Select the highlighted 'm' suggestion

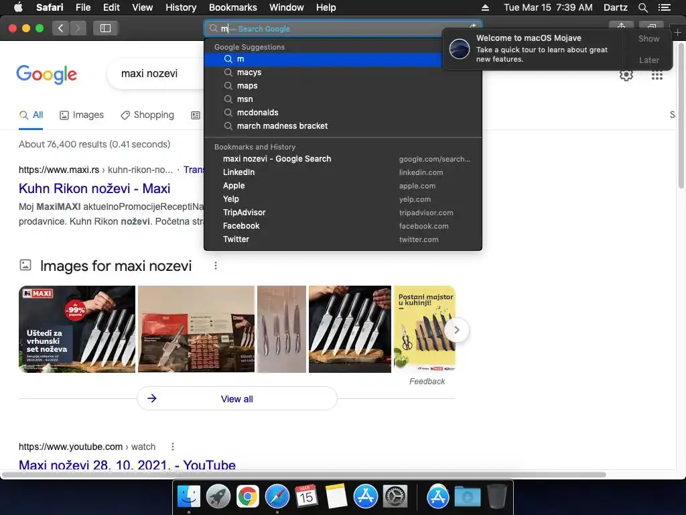coord(324,59)
